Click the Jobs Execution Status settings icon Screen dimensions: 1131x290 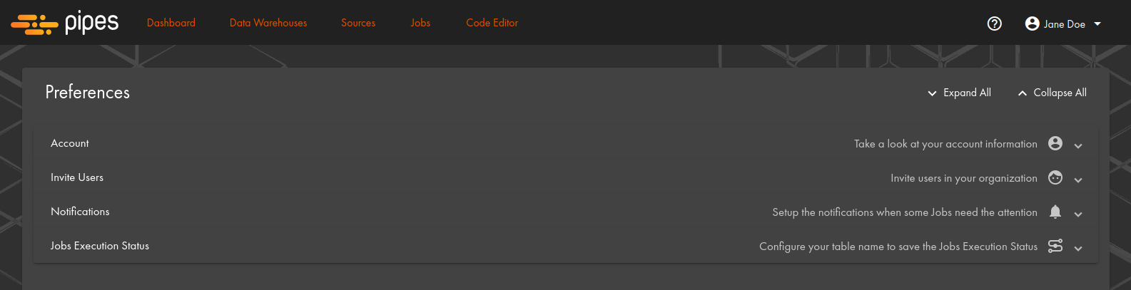point(1055,246)
